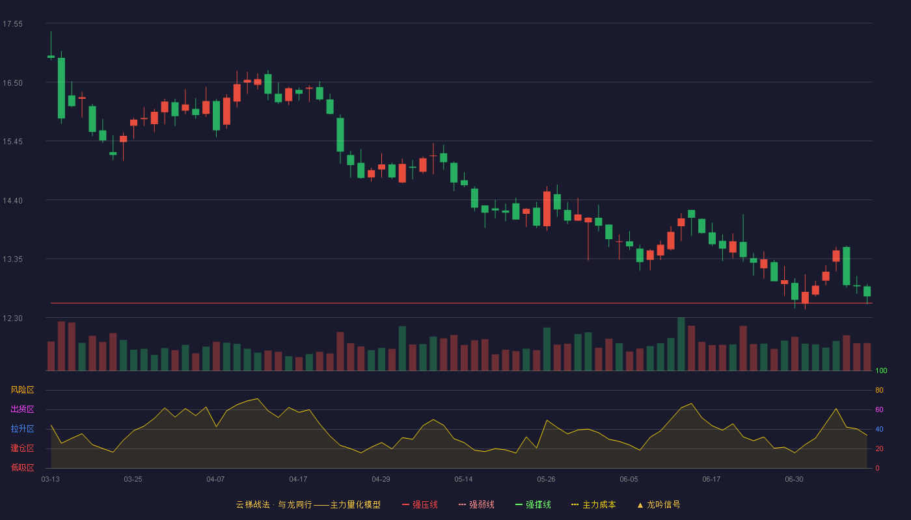Screen dimensions: 911x520
Task: Click the 04-07 date label
Action: (x=215, y=479)
